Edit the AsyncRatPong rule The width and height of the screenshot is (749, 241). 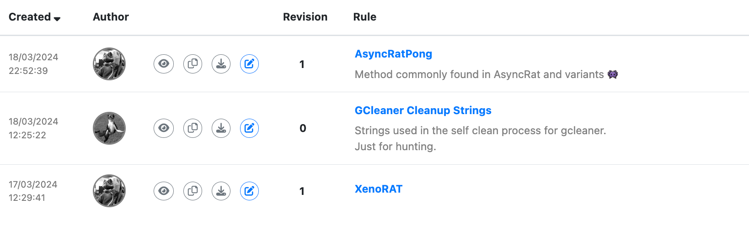[x=249, y=64]
